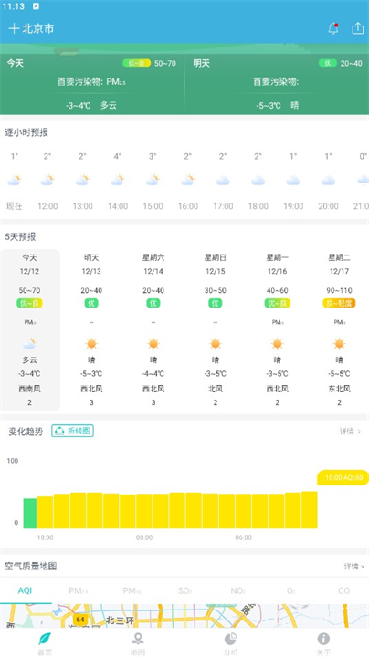Open the 关于 info tab
The image size is (369, 657).
(x=323, y=644)
